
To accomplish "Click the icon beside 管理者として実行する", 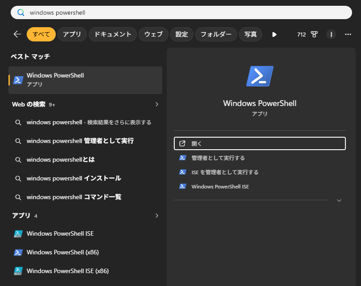I will pos(183,158).
